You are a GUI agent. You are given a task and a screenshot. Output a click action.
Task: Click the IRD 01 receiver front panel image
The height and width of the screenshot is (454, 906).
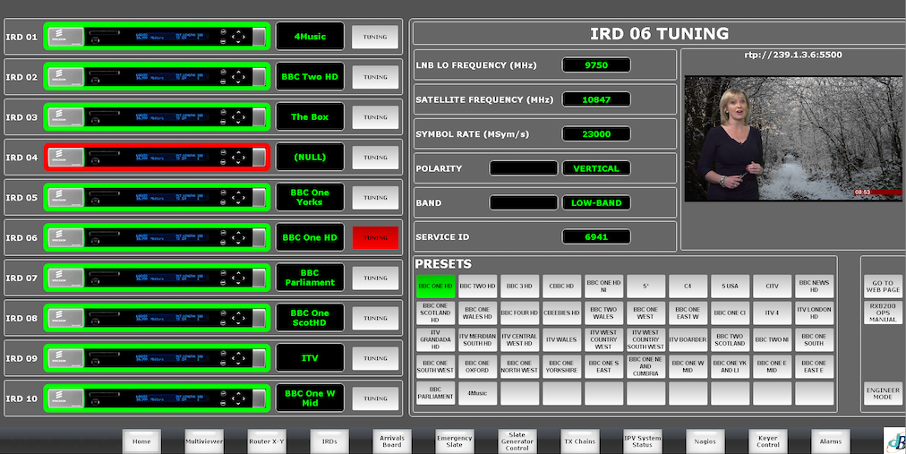pos(158,37)
